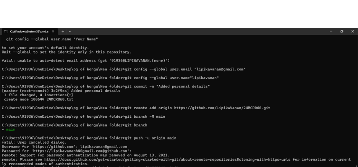Select the C:\Windows\System32\cmd.exe tab
Viewport: 358px width, 167px height.
29,31
